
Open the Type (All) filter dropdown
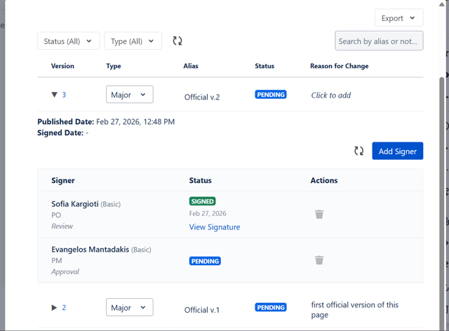click(133, 41)
